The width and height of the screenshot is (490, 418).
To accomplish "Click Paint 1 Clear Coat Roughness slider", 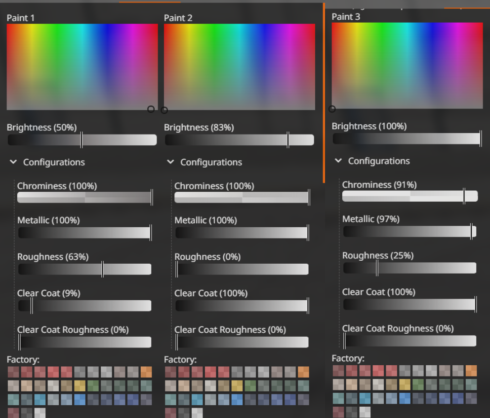I will coord(84,342).
